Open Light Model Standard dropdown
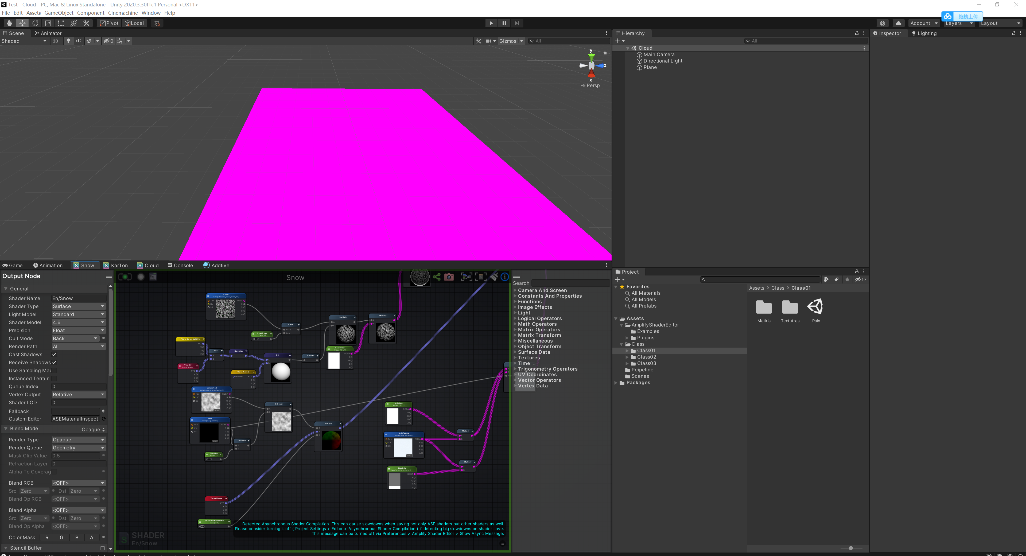This screenshot has width=1026, height=556. point(79,314)
